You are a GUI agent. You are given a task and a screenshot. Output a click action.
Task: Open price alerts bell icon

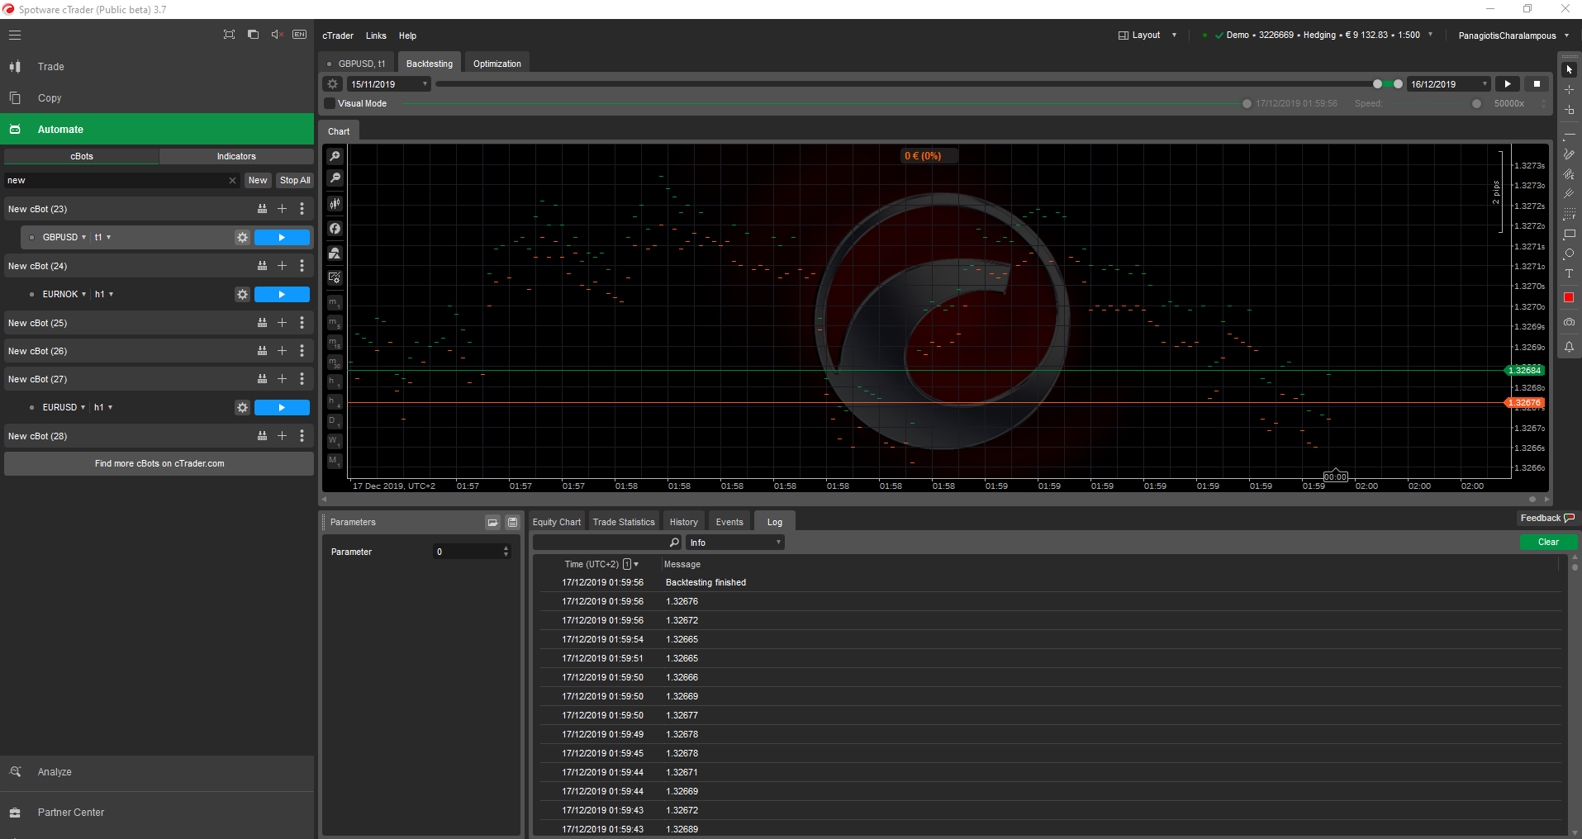[1569, 347]
